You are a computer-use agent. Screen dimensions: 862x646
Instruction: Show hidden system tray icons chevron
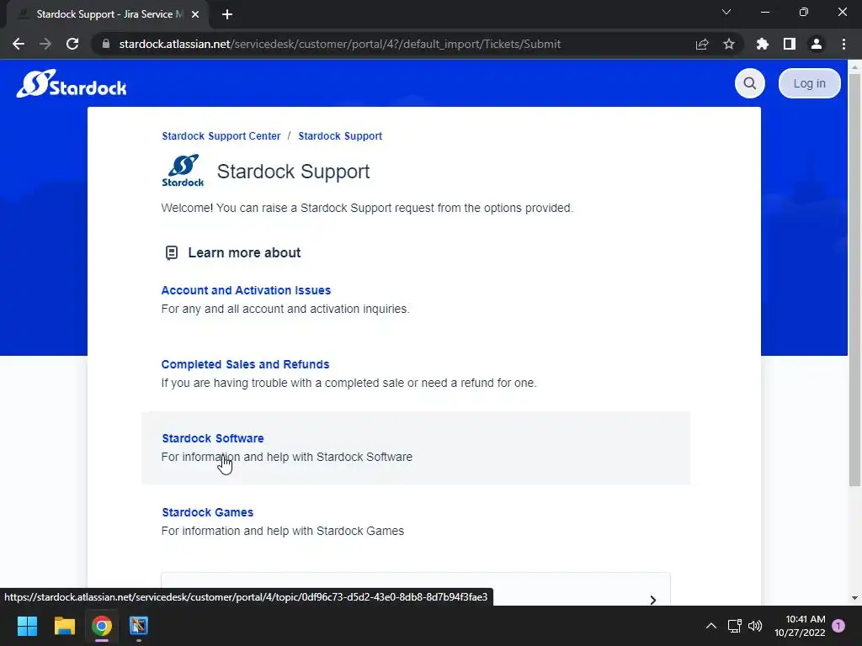pos(710,626)
